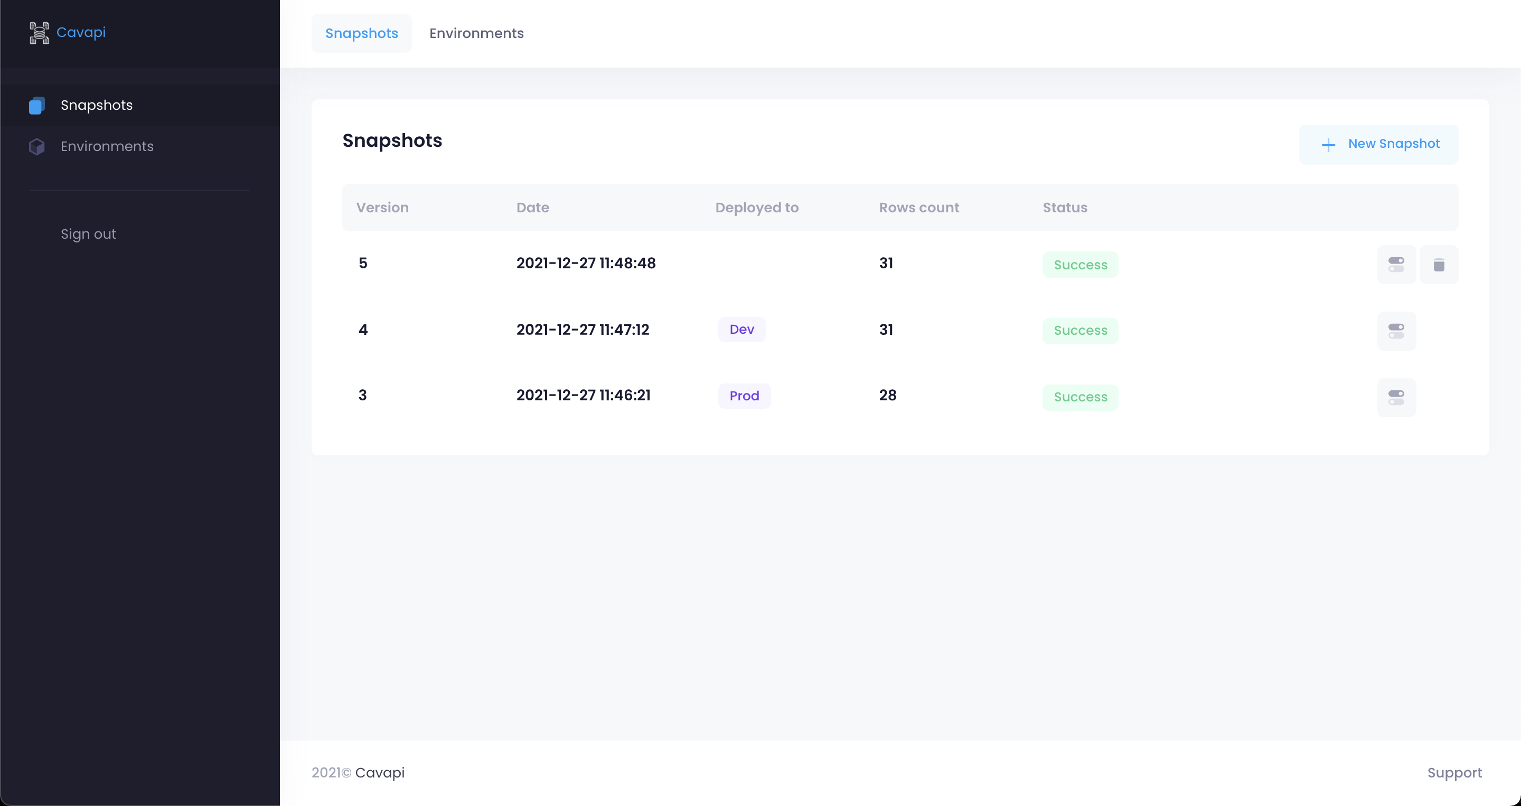The height and width of the screenshot is (806, 1521).
Task: Click the Version column header
Action: point(382,208)
